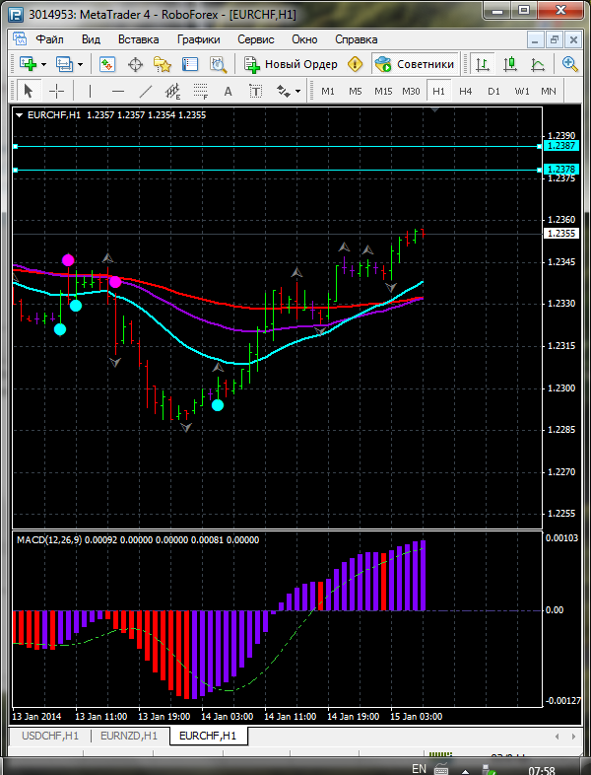591x775 pixels.
Task: Open the Вставка menu
Action: pos(138,39)
